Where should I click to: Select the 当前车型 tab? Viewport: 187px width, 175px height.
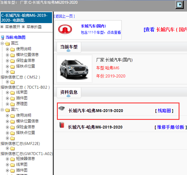point(69,47)
